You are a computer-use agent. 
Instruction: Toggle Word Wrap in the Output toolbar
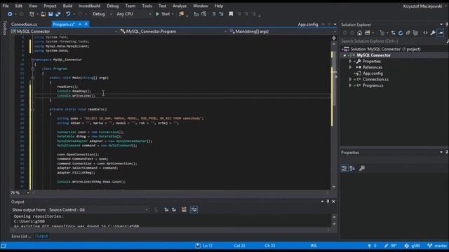(194, 210)
